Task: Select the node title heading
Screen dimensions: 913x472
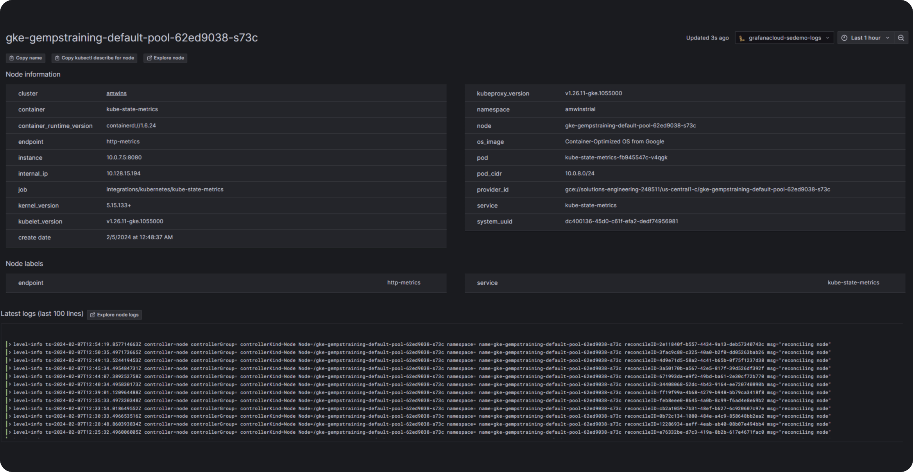Action: point(132,38)
